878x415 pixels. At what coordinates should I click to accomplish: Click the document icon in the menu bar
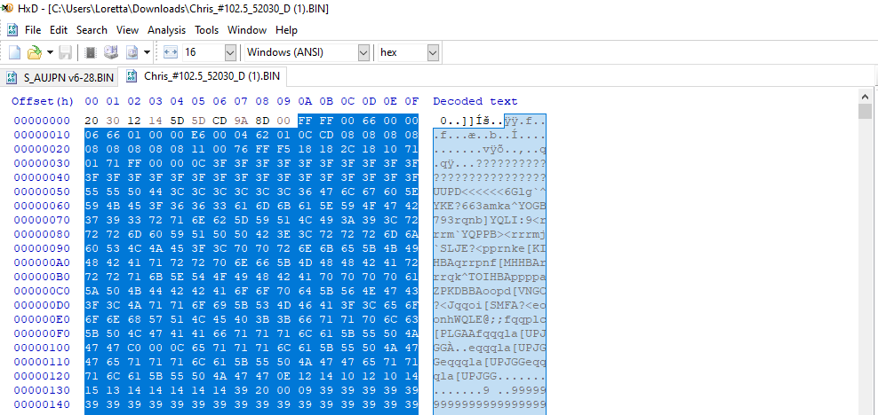pos(12,30)
